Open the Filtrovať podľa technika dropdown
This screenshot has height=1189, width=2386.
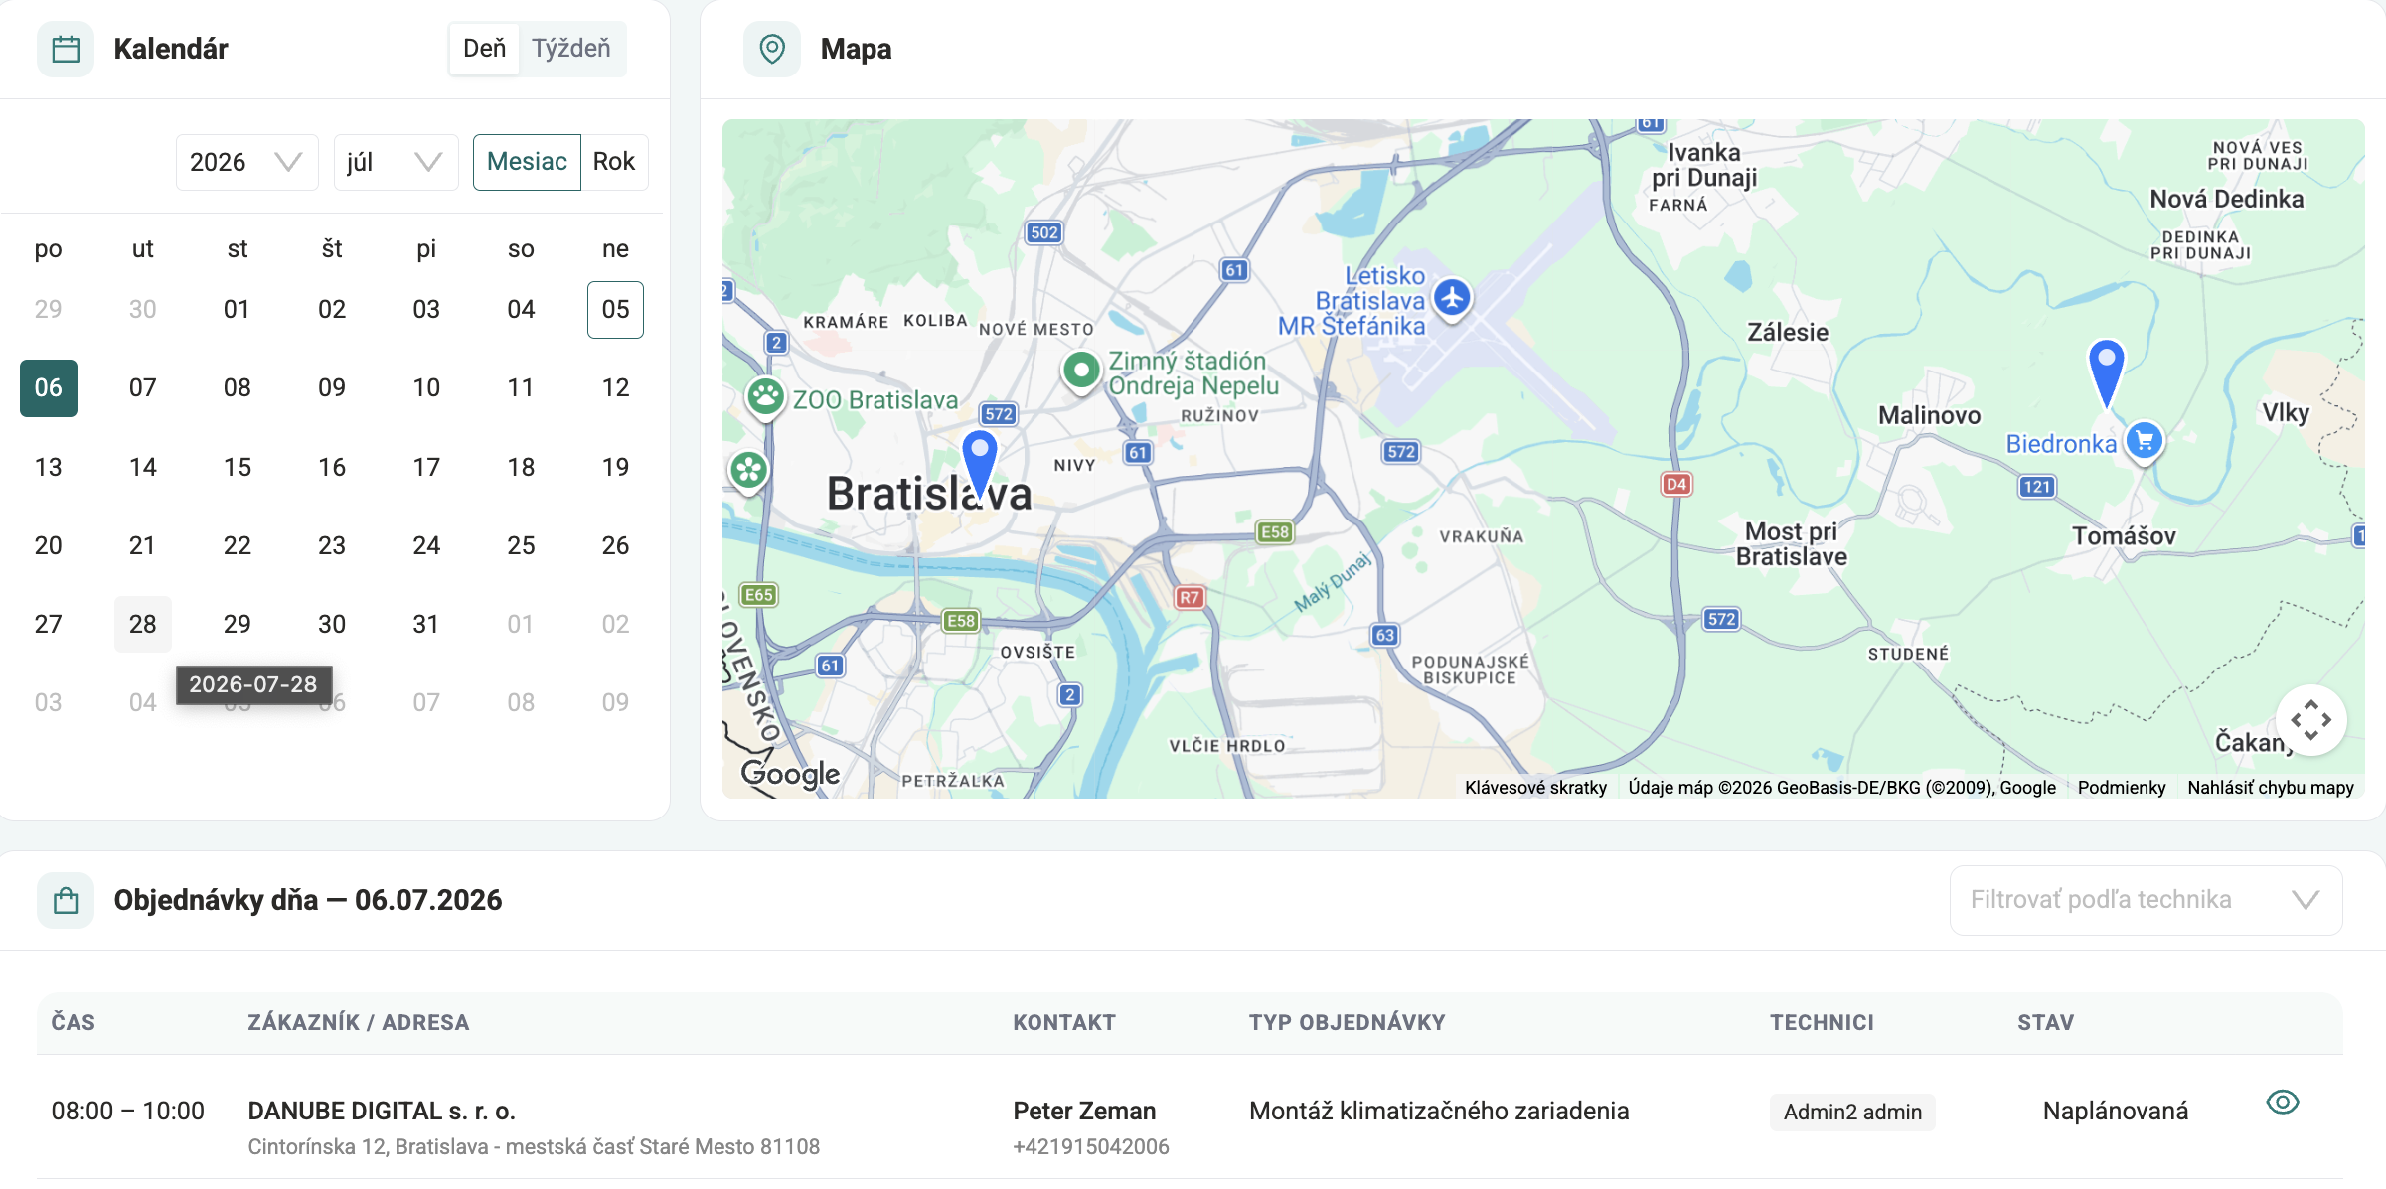pos(2146,900)
